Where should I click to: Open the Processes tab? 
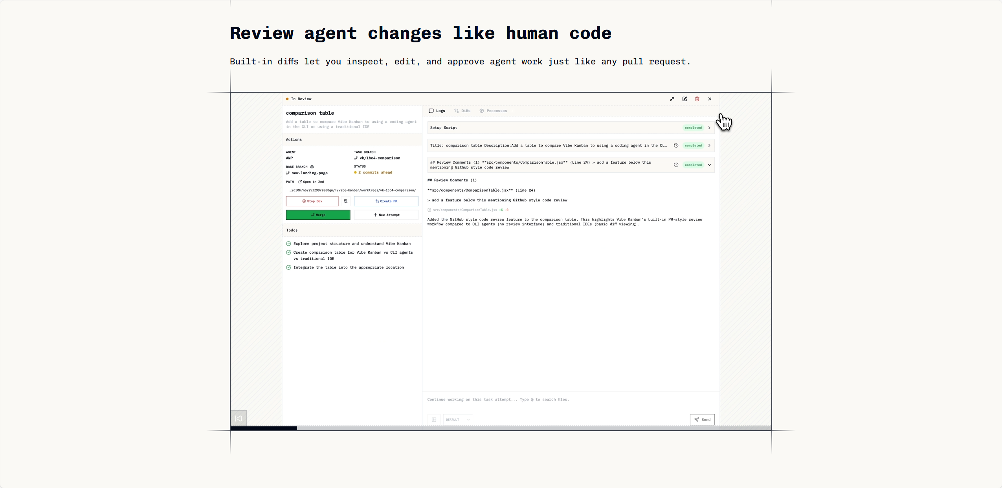(x=493, y=111)
